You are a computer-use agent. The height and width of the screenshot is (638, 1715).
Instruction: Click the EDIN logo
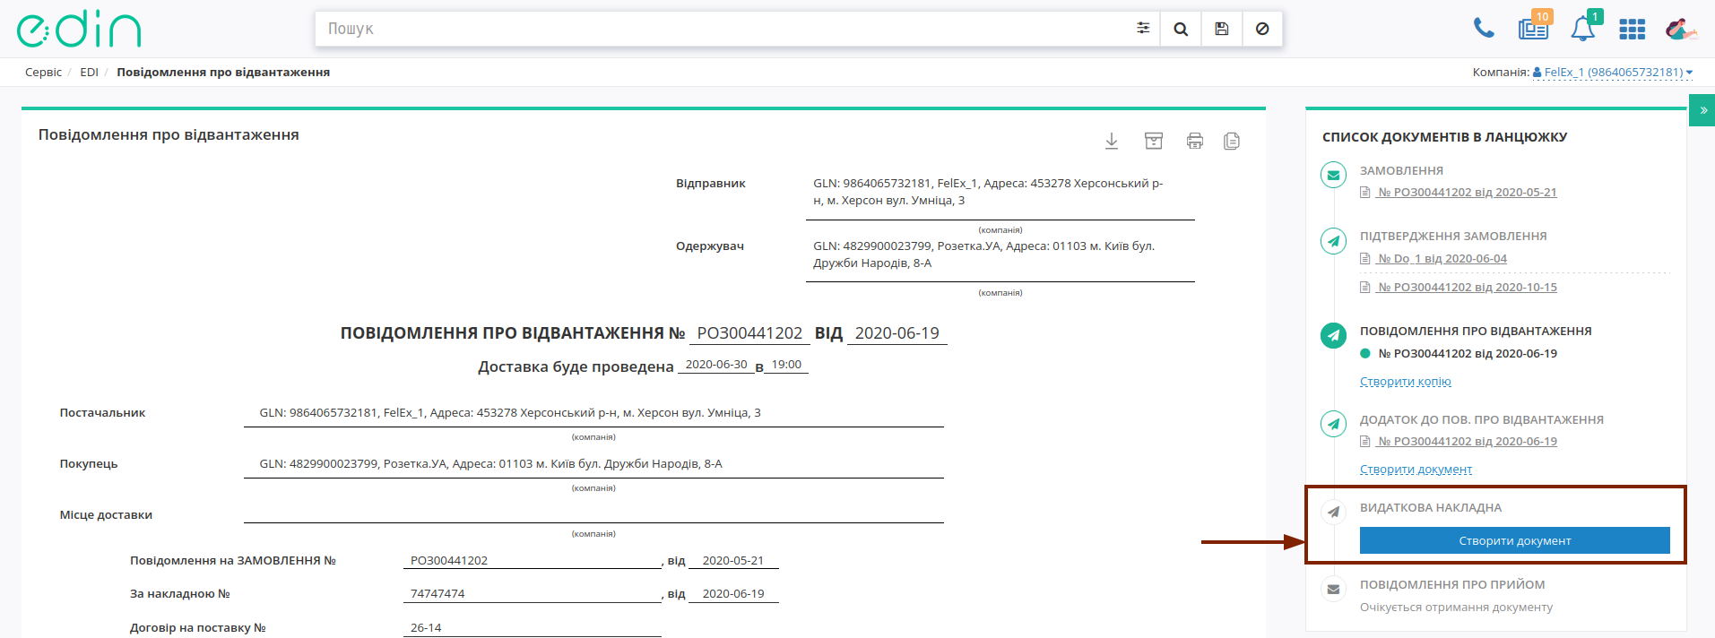(79, 30)
